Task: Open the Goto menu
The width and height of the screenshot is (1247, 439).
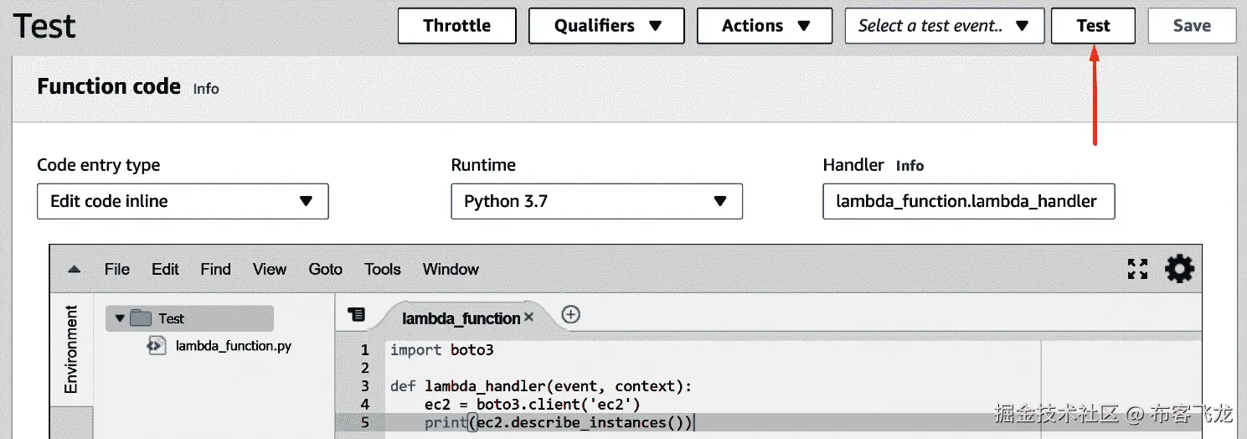Action: coord(325,269)
